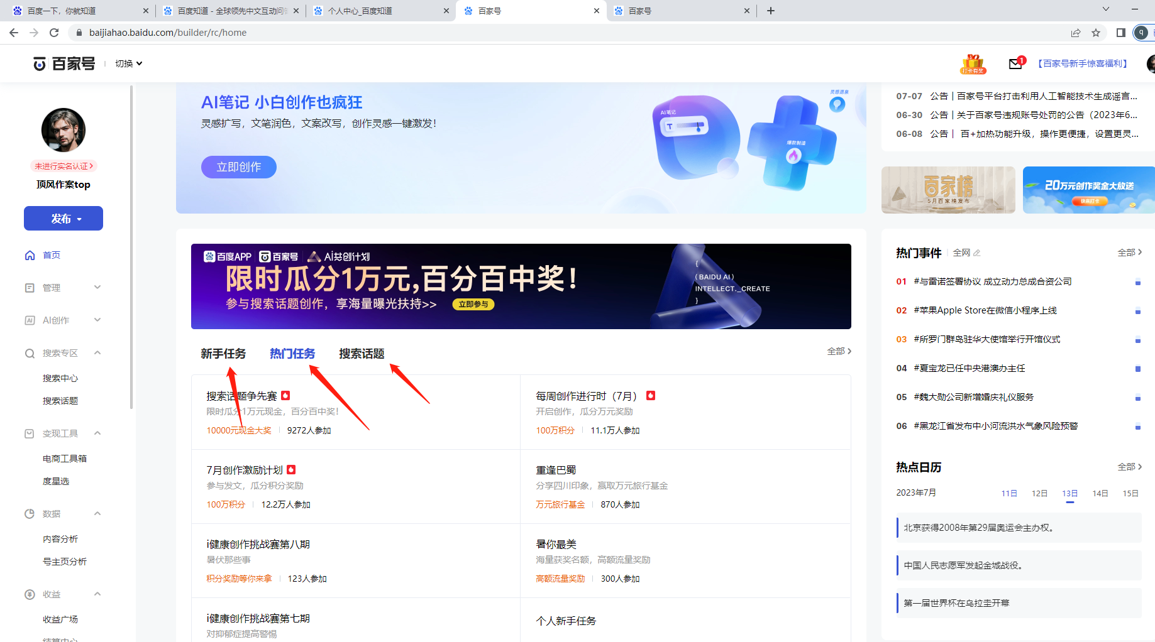Select 15日 in the hot calendar
This screenshot has width=1155, height=642.
click(x=1130, y=494)
